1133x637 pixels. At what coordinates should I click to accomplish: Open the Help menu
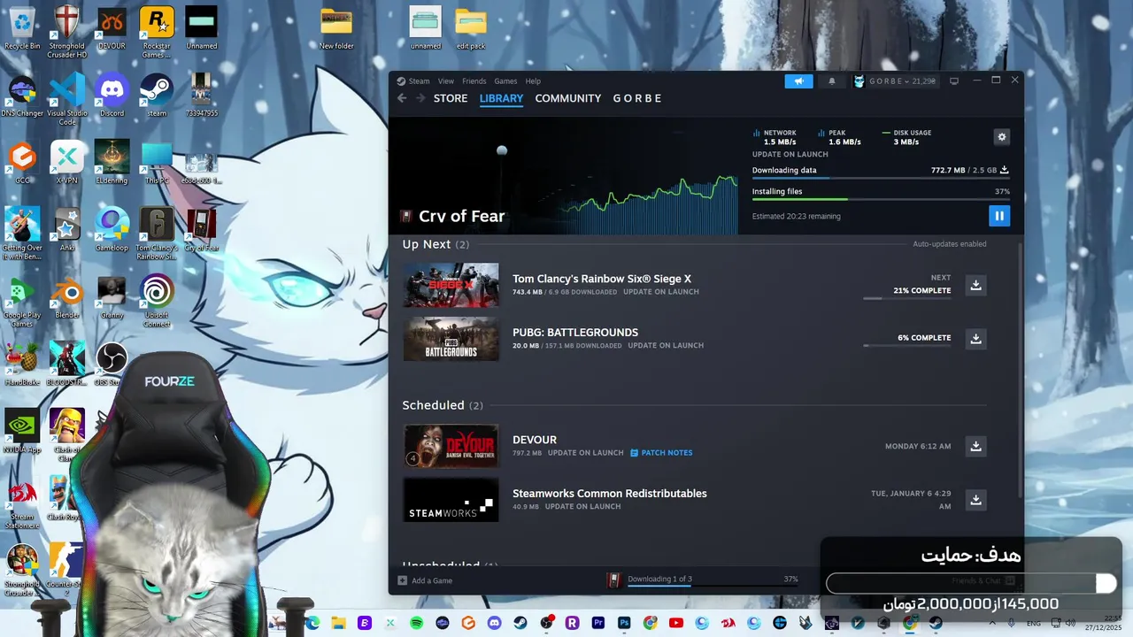click(533, 81)
